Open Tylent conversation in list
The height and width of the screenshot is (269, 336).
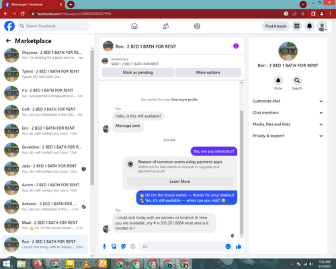45,74
